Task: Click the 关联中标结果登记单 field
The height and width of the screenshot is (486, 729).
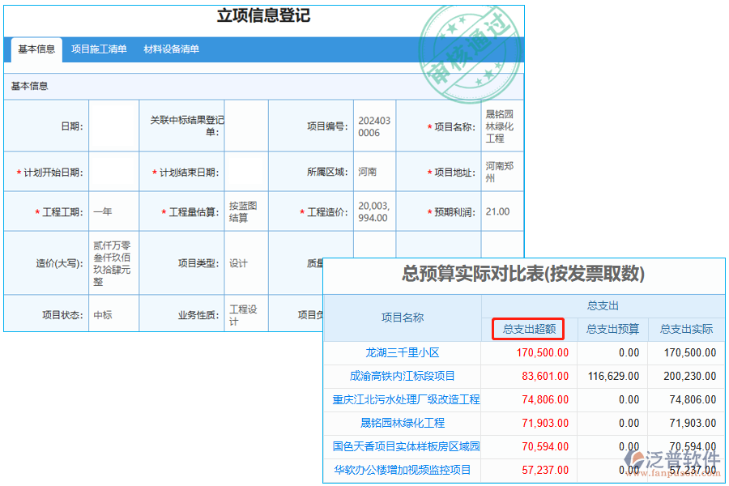Action: (x=245, y=126)
